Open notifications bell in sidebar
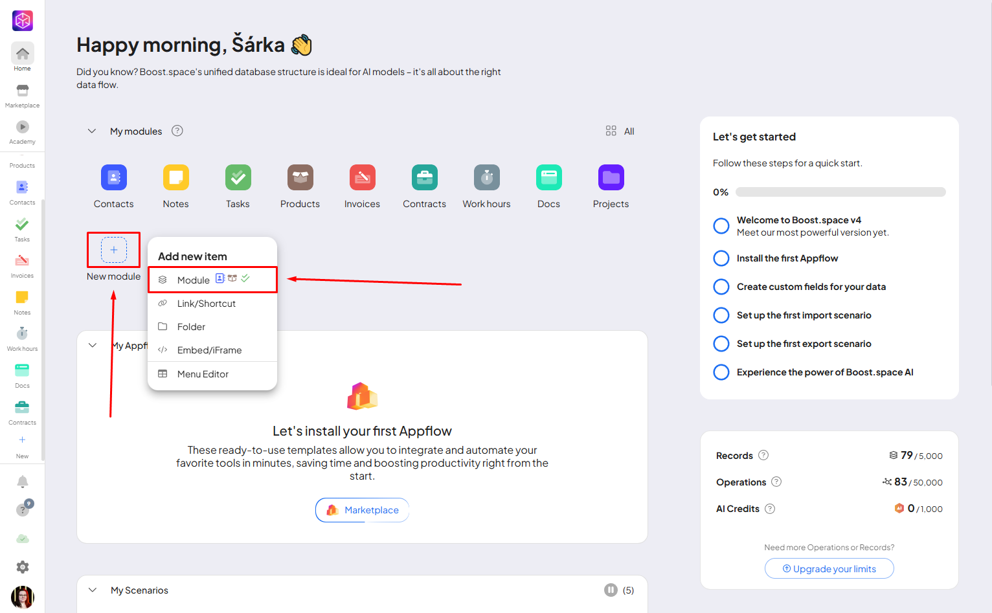Image resolution: width=992 pixels, height=613 pixels. coord(23,482)
